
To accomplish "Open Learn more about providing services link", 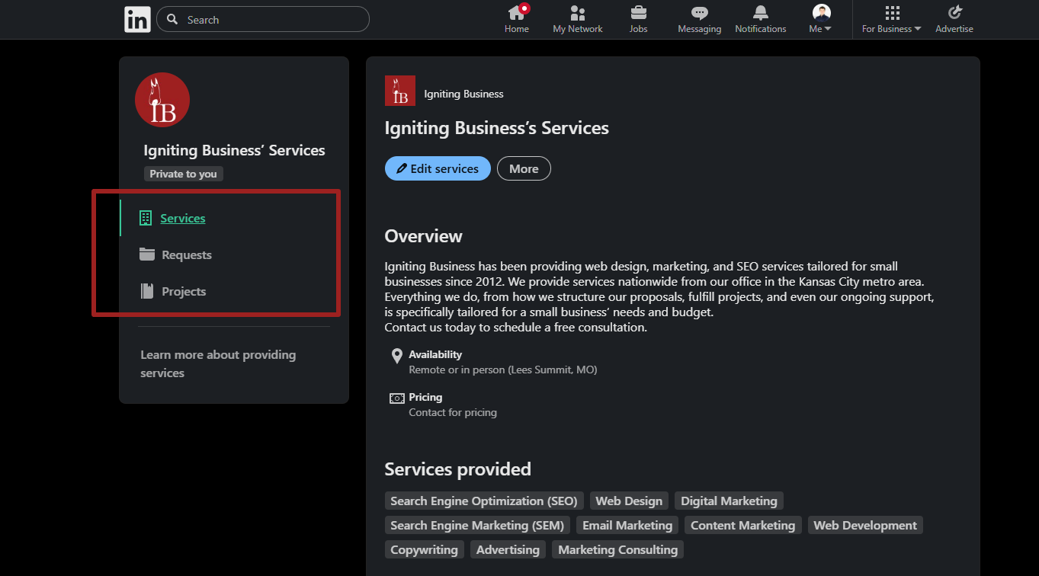I will [x=218, y=364].
